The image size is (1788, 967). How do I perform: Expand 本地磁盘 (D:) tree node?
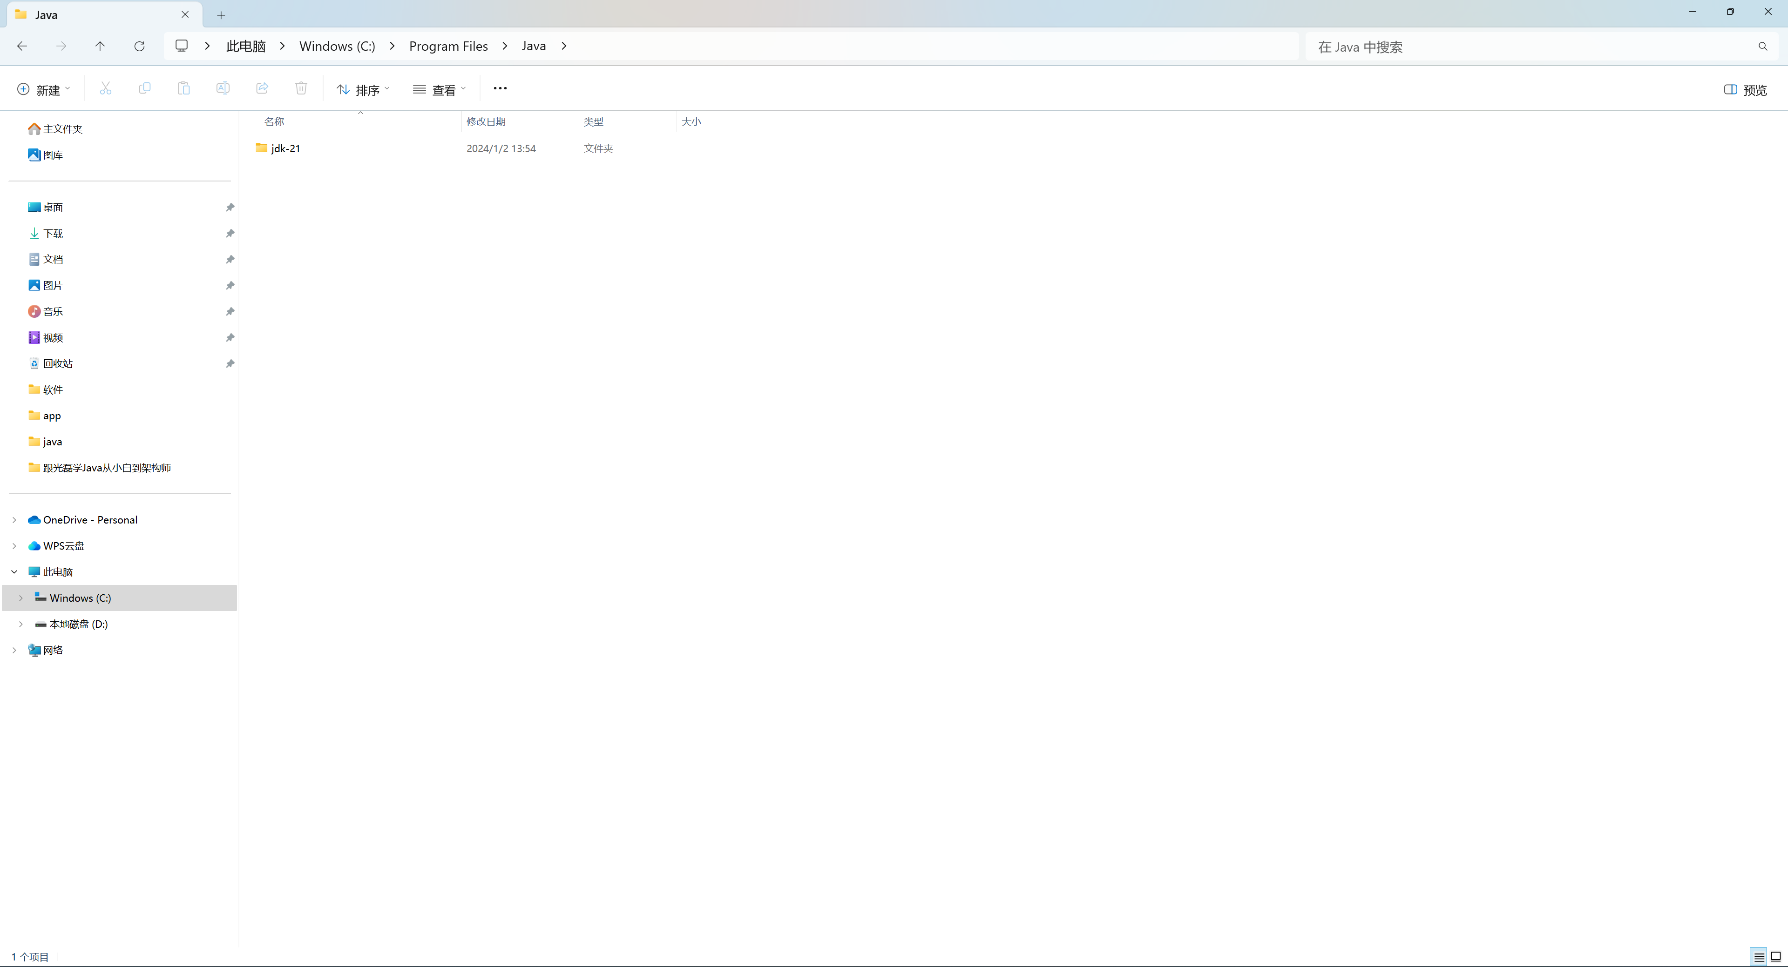pyautogui.click(x=21, y=625)
